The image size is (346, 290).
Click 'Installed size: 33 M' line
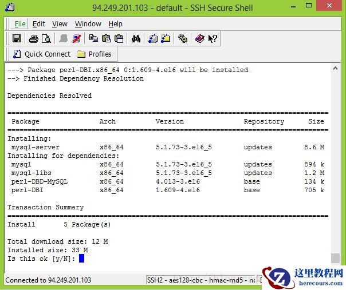click(48, 250)
